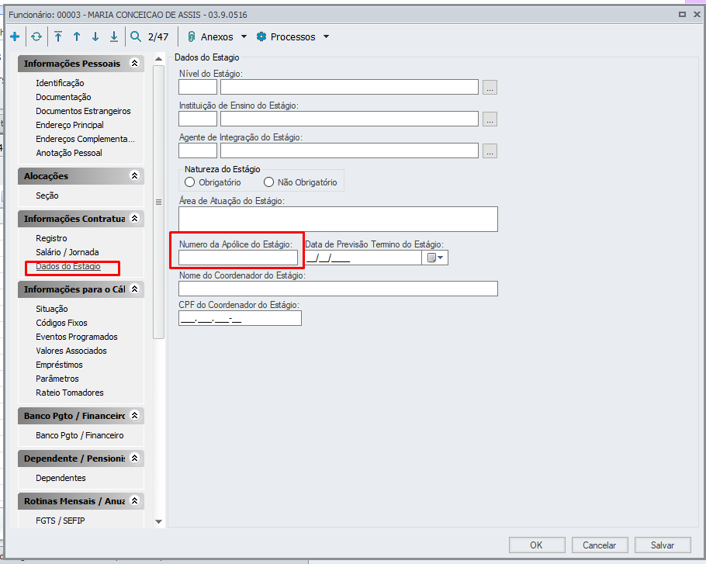
Task: Collapse Informações Contratuais section
Action: 135,218
